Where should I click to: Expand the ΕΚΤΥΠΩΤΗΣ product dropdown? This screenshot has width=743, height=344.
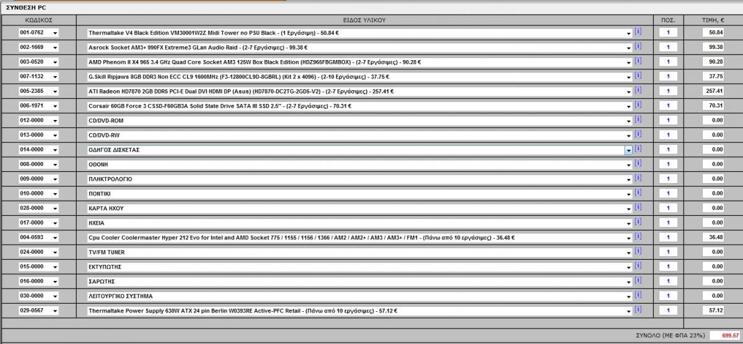click(359, 267)
